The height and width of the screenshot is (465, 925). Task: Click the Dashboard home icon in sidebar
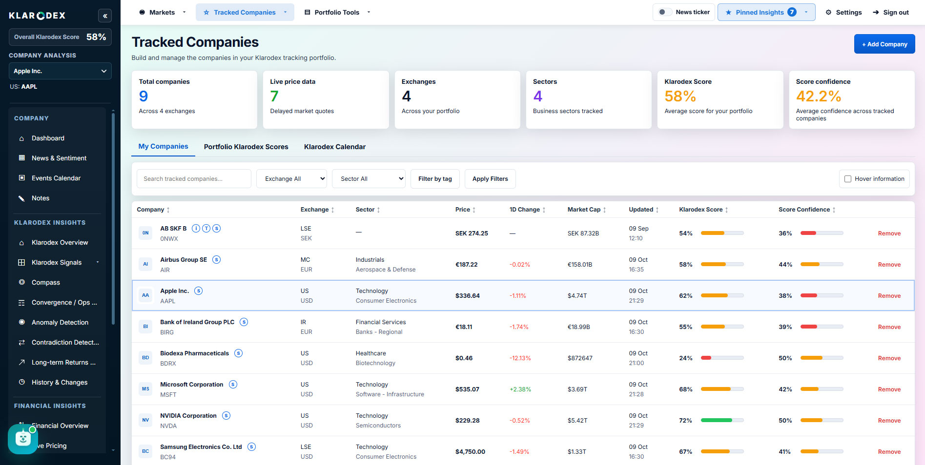21,138
